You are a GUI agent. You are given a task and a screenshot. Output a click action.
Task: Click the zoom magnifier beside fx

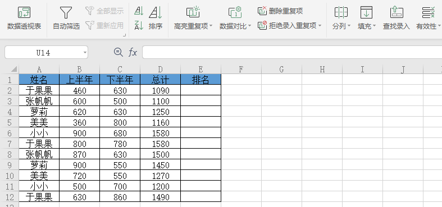click(118, 52)
